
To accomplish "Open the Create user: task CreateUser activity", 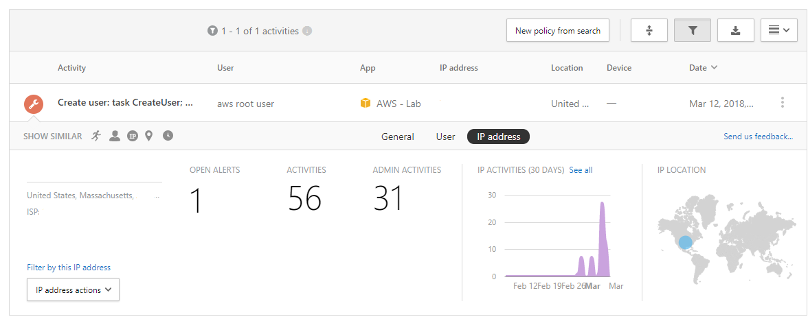I will [125, 102].
